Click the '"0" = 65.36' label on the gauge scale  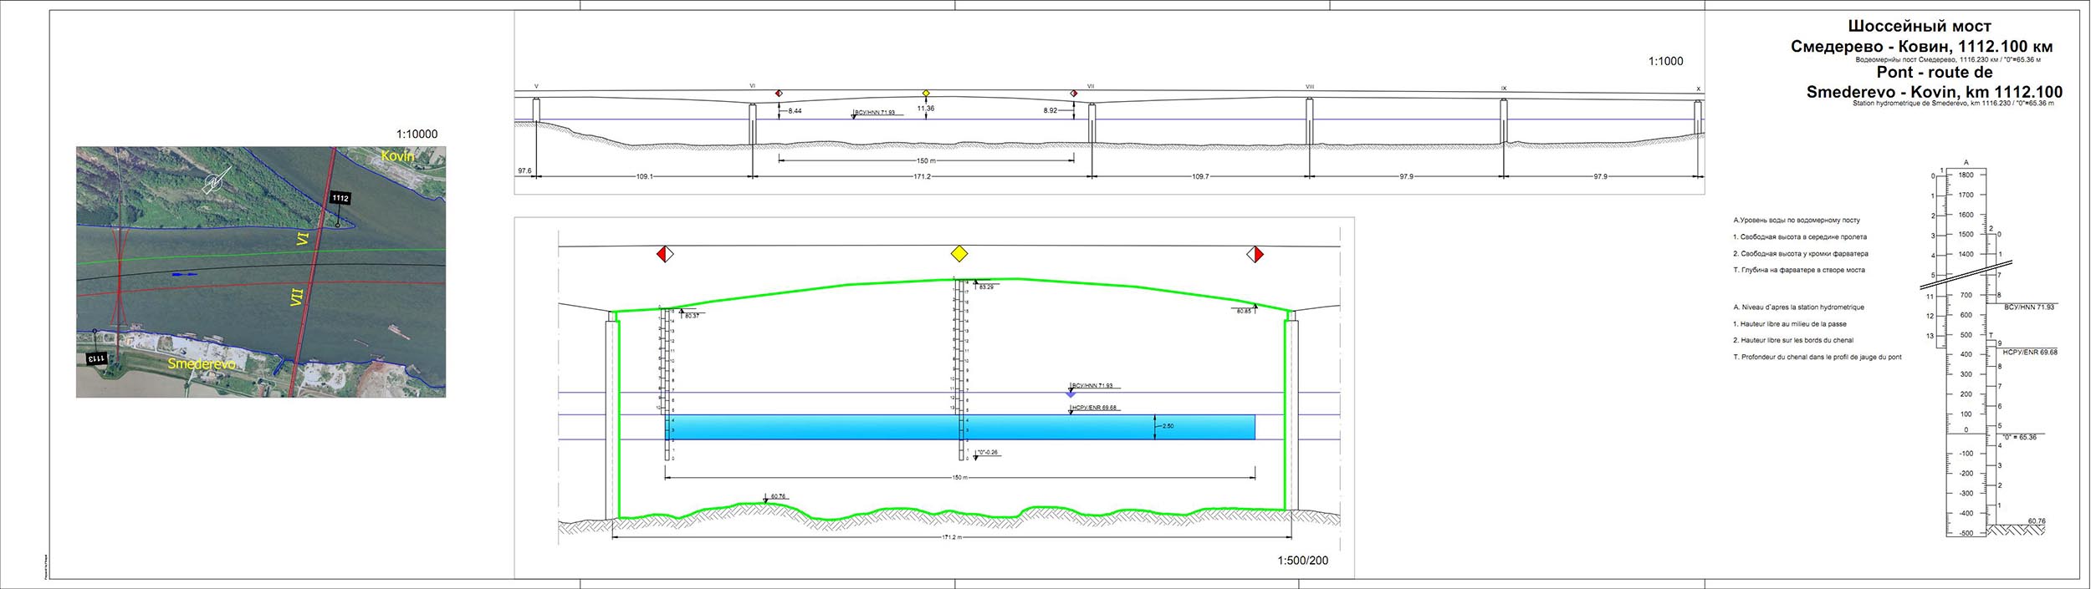click(2018, 437)
